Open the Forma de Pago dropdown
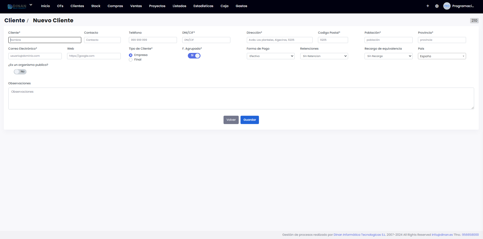Screen dimensions: 483x239 pyautogui.click(x=270, y=56)
